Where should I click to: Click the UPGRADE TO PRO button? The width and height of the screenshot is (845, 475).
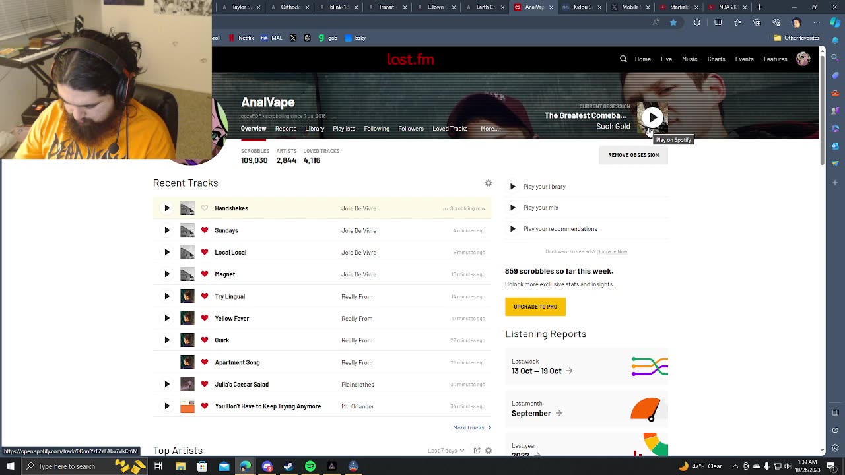coord(535,307)
